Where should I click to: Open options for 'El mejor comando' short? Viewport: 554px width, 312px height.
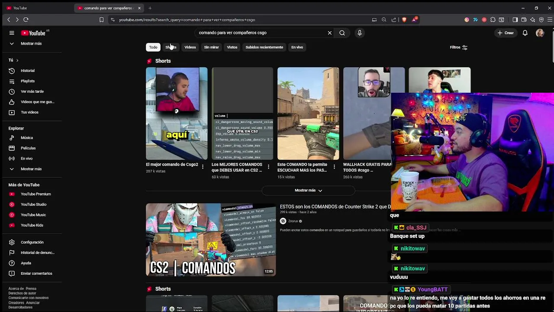(203, 167)
